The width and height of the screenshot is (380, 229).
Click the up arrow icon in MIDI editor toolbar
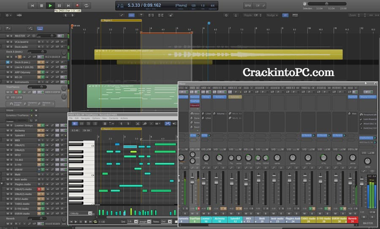pyautogui.click(x=122, y=124)
